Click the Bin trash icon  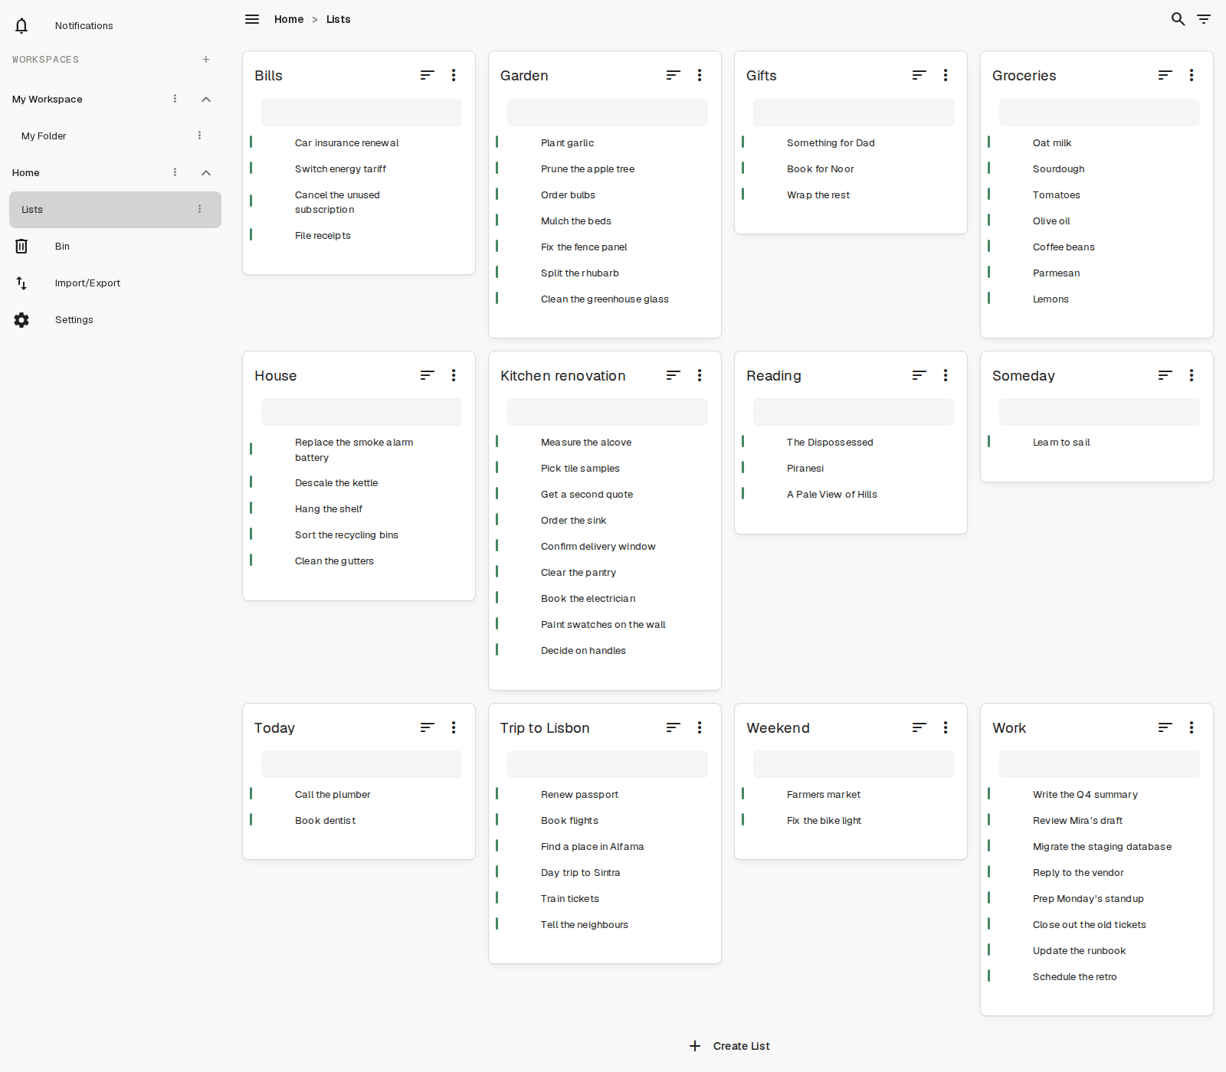(21, 246)
